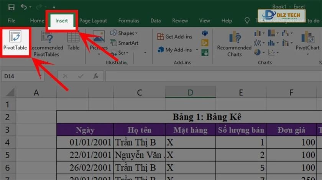Open Recommended PivotTables
Screen dimensions: 322x180
tap(47, 44)
